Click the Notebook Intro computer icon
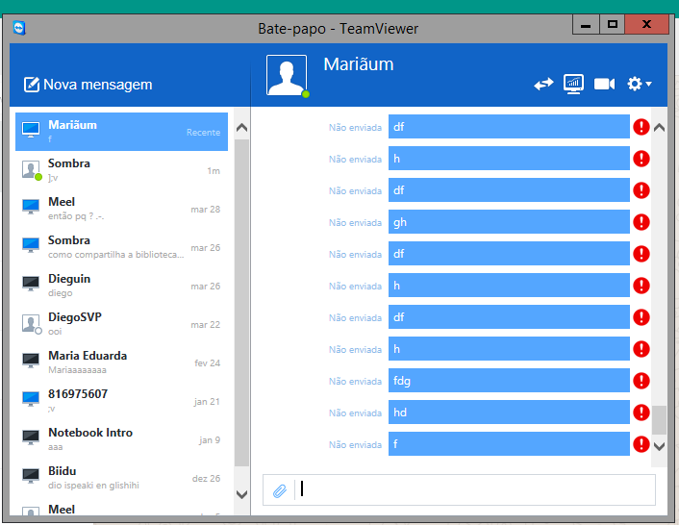 31,437
